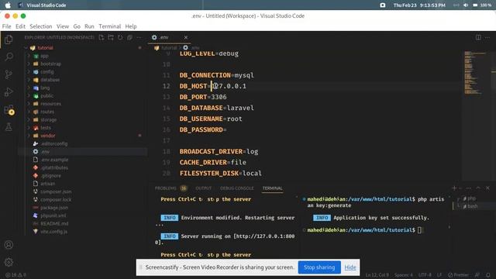This screenshot has width=496, height=279.
Task: Open the Apple menu
Action: [x=8, y=5]
